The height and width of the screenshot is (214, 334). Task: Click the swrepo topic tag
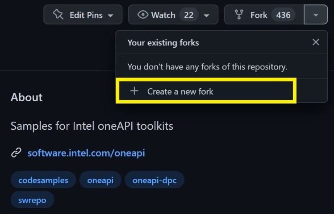(x=32, y=200)
